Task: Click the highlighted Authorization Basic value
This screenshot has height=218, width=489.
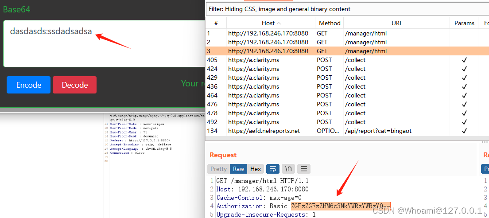Action: [x=341, y=206]
